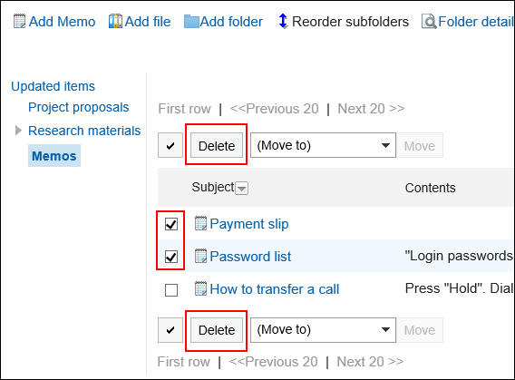The image size is (515, 380).
Task: Open the Project proposals folder
Action: [79, 107]
